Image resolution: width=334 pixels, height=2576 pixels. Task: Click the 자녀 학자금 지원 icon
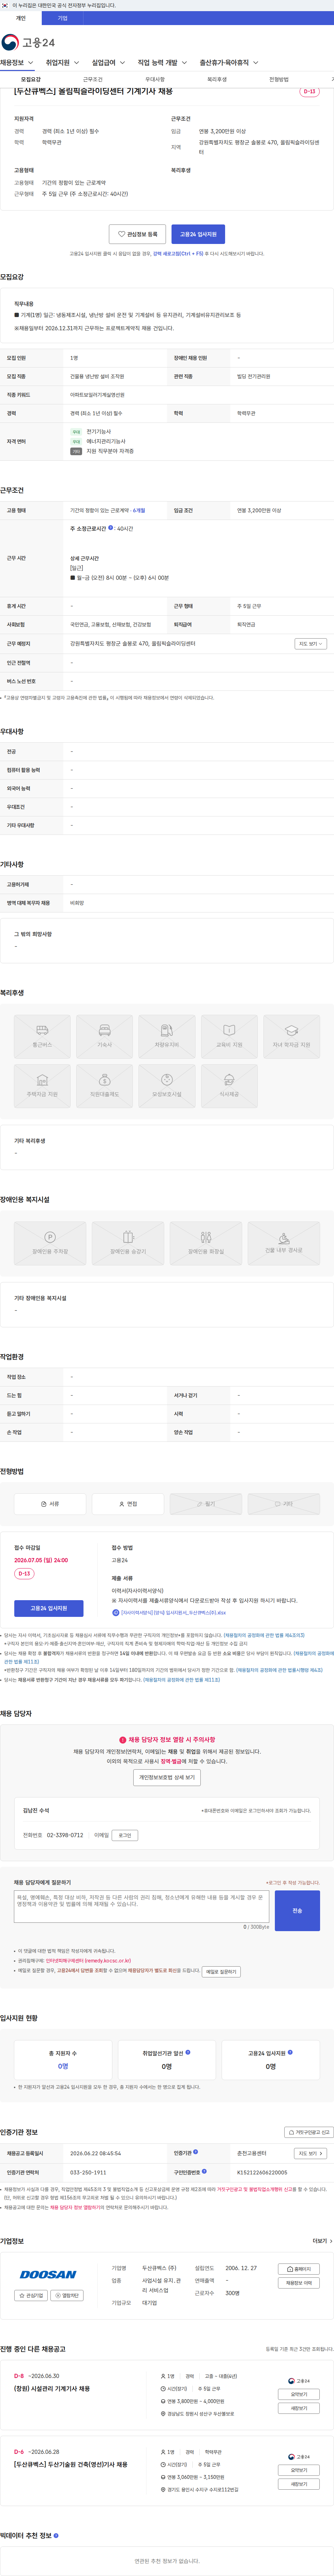click(x=292, y=1037)
